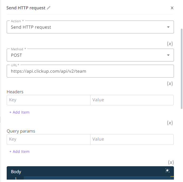Expand the Method dropdown arrow
Viewport: 183px width, 182px height.
point(168,55)
